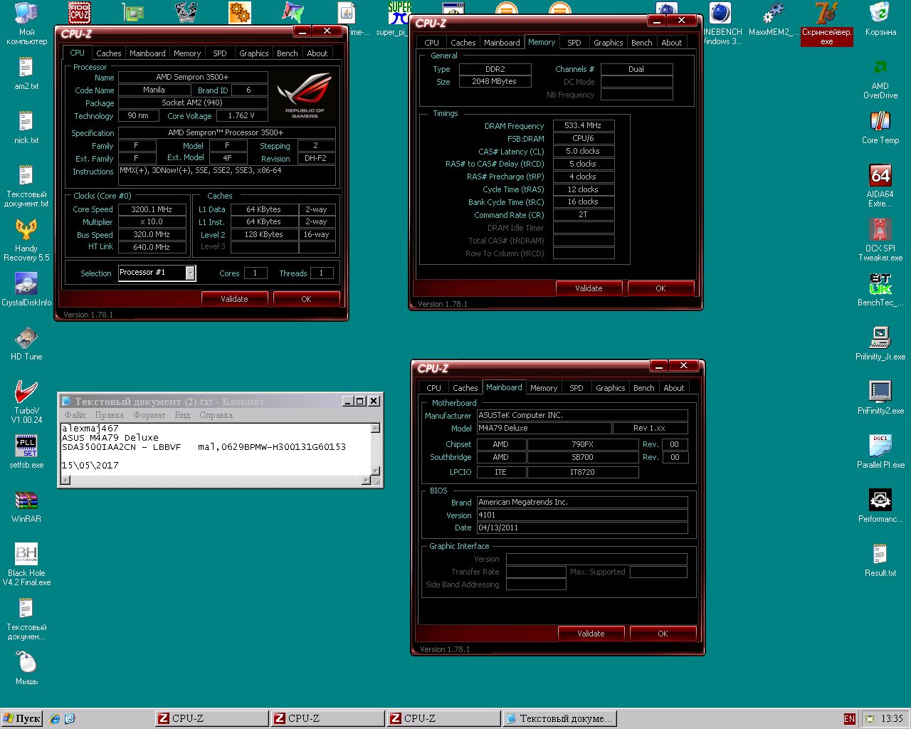
Task: Open Graphics tab in Memory window
Action: [609, 43]
